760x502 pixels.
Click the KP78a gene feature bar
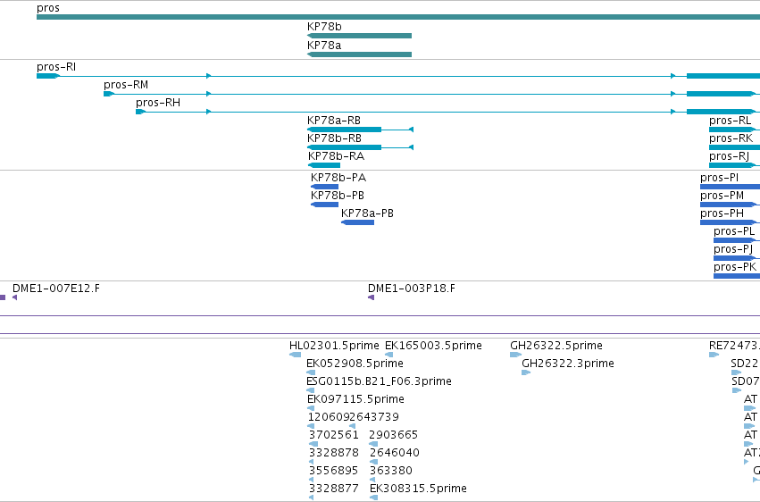coord(359,54)
